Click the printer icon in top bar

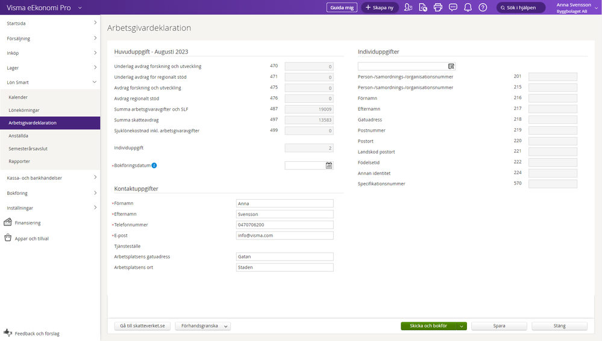click(x=438, y=7)
